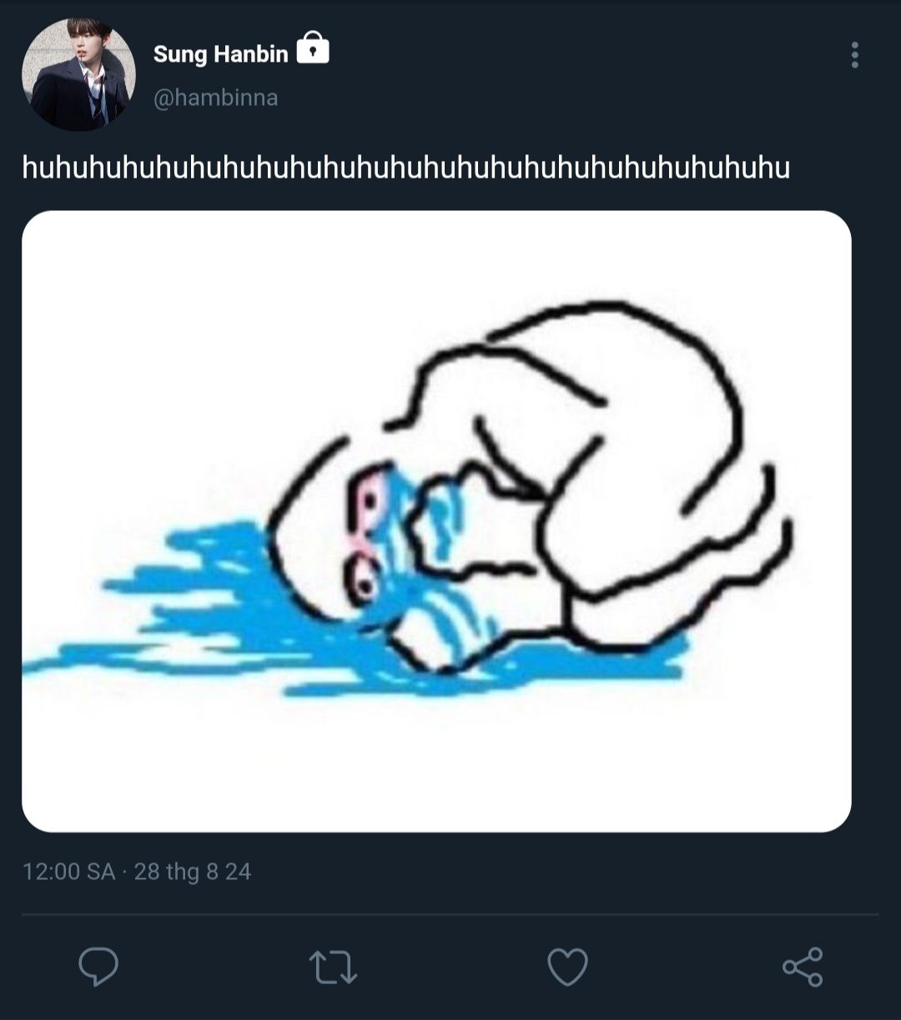Go to the Sung Hanbin display name
The width and height of the screenshot is (901, 1020).
(x=220, y=54)
